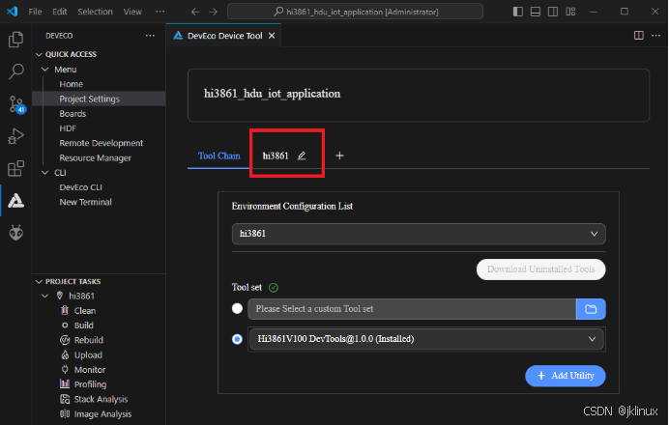Open the Explorer view in activity bar
The image size is (669, 425).
tap(15, 40)
